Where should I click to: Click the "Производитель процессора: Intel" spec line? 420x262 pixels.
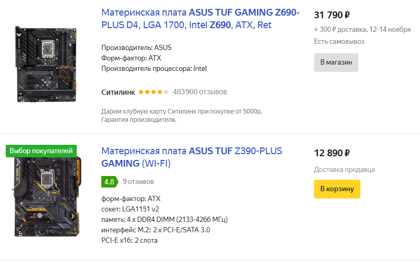pos(155,68)
